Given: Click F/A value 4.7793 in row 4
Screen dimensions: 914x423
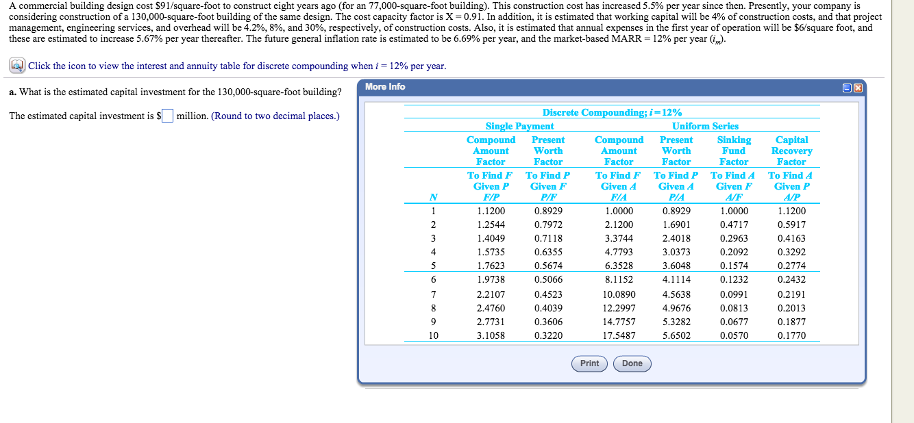Looking at the screenshot, I should (x=619, y=252).
